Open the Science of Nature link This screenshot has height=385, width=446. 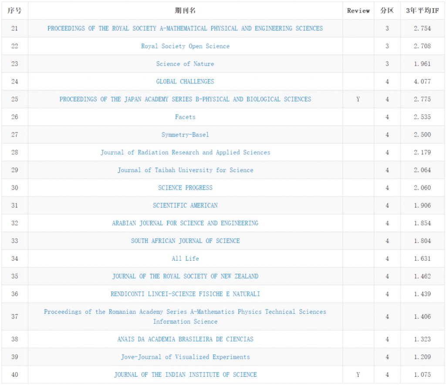click(x=185, y=64)
